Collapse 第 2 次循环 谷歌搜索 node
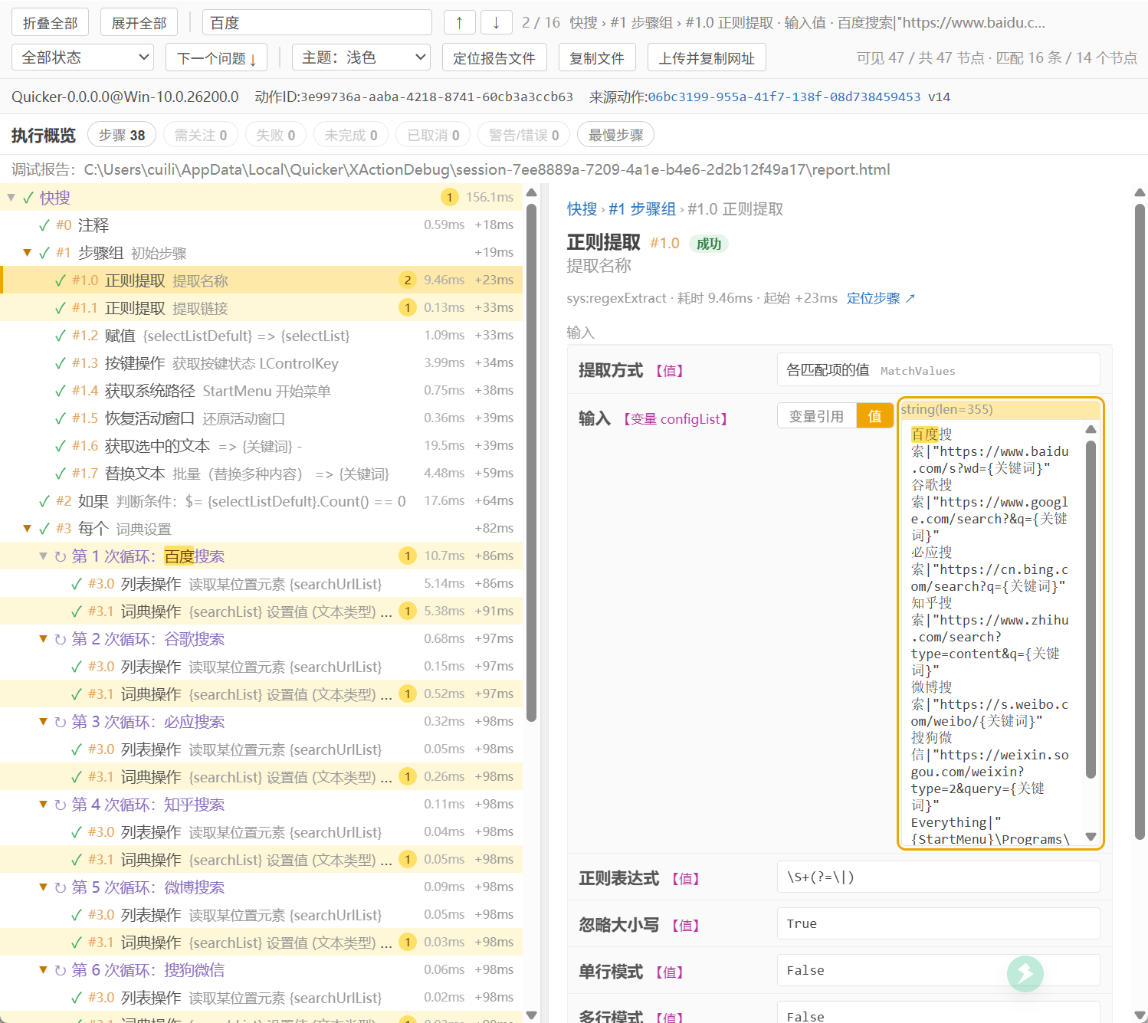Screen dimensions: 1148x1023 pos(43,639)
